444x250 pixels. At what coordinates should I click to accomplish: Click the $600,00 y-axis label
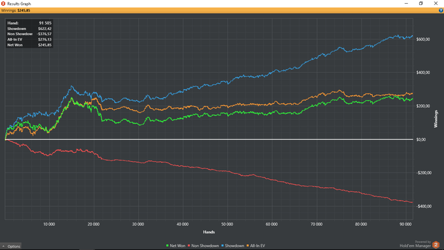[x=423, y=39]
